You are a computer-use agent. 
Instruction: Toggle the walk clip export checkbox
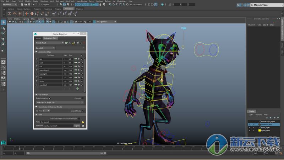[x=82, y=63]
